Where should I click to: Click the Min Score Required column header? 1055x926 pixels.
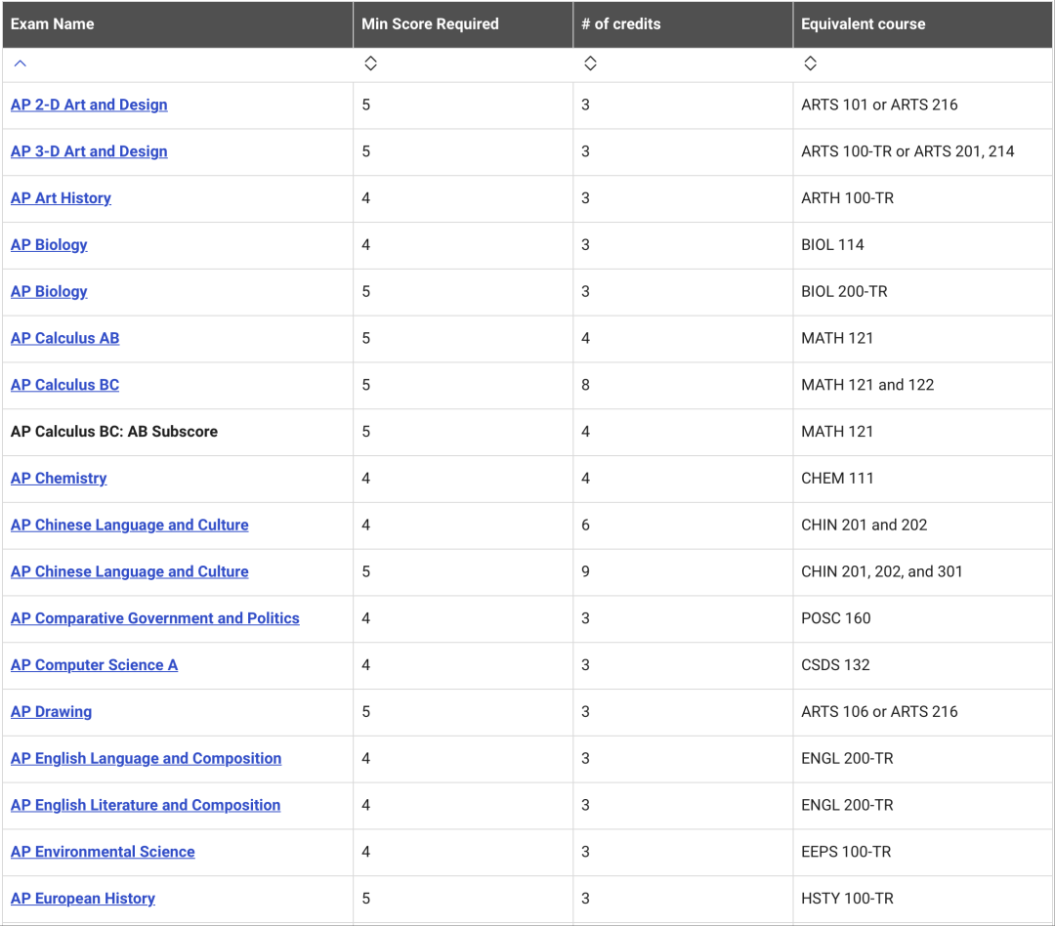click(463, 24)
